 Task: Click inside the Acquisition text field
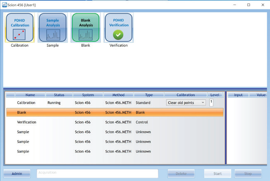pyautogui.click(x=97, y=174)
